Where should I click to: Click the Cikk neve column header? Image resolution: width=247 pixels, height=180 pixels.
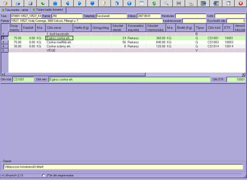(59, 28)
